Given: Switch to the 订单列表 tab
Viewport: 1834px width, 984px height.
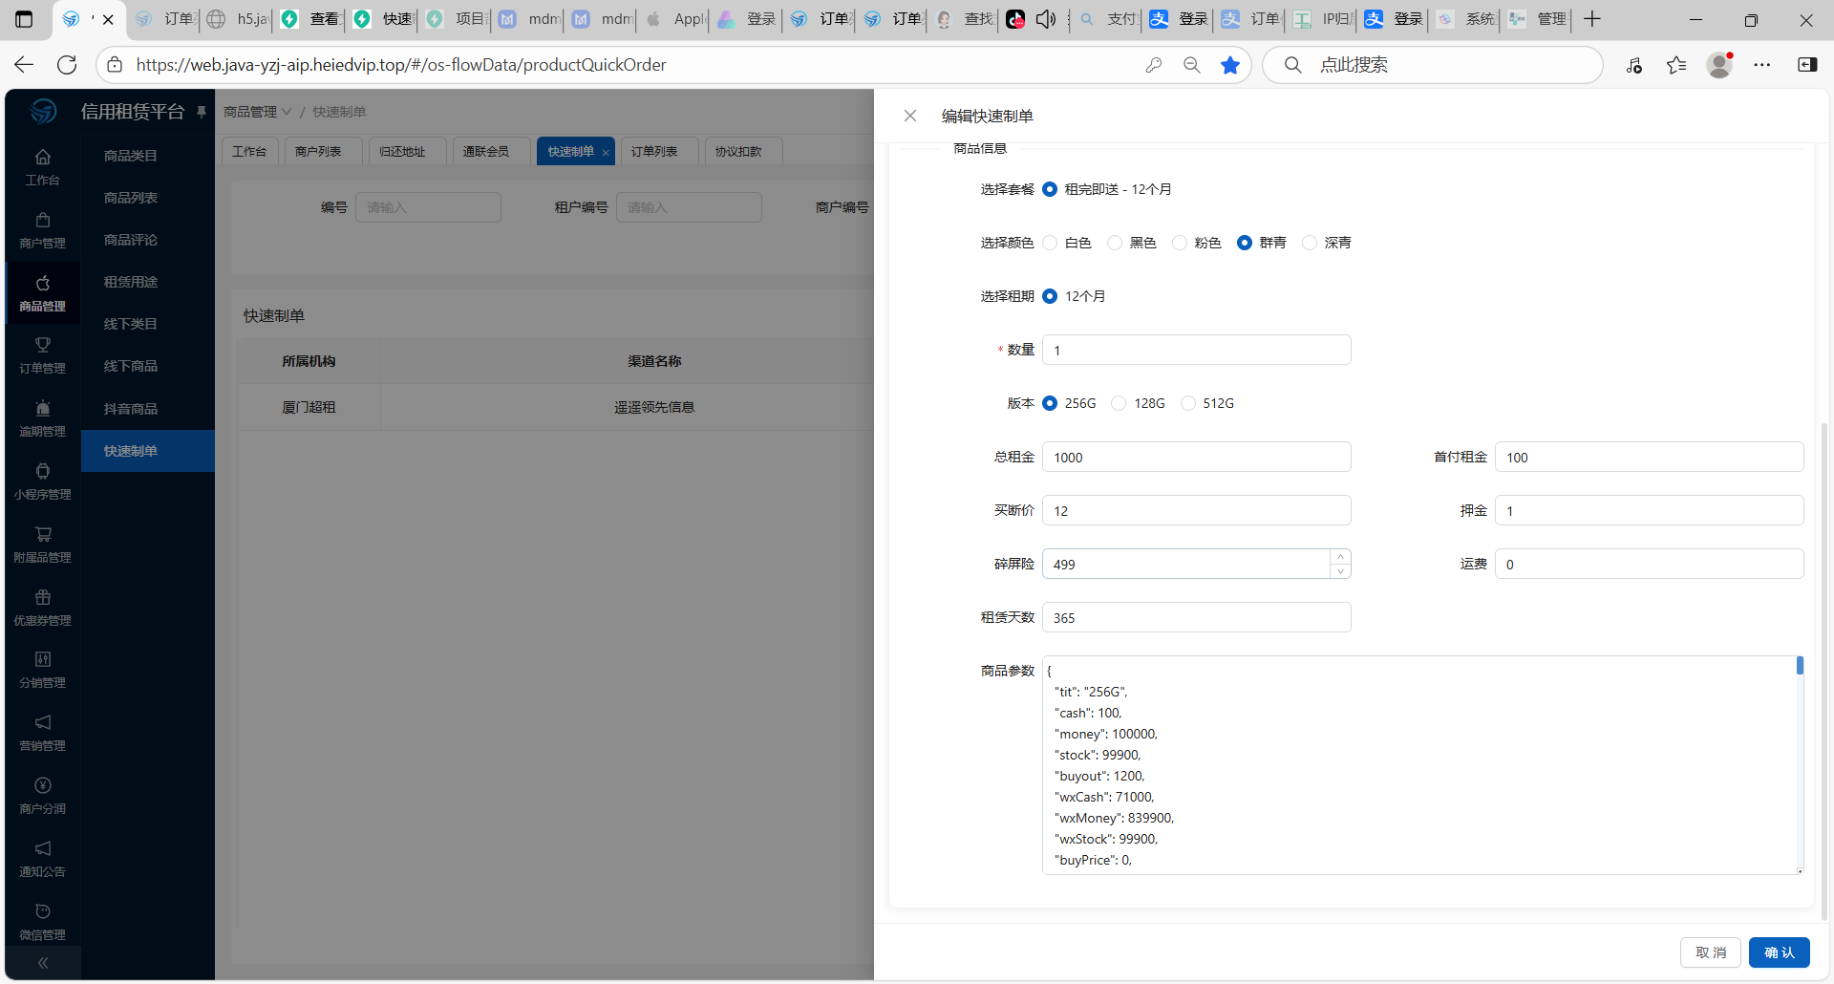Looking at the screenshot, I should click(654, 151).
